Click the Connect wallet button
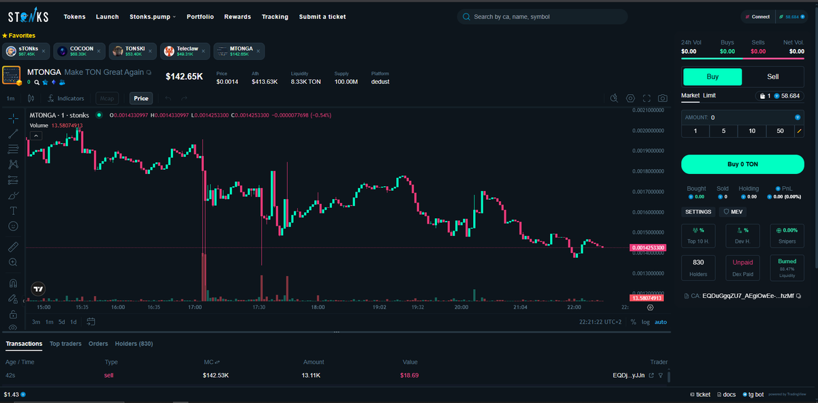Image resolution: width=818 pixels, height=403 pixels. pyautogui.click(x=757, y=16)
